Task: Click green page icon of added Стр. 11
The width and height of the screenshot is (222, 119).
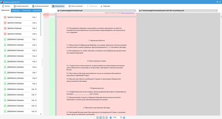Action: tap(5, 95)
